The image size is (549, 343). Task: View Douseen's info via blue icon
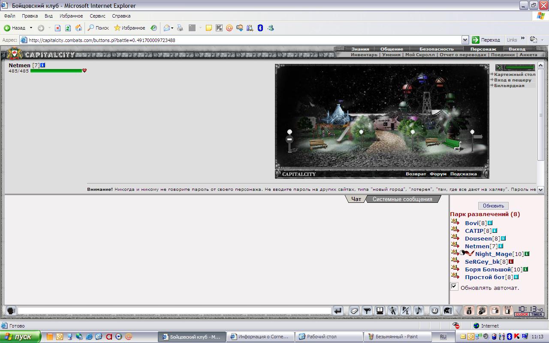[x=503, y=238]
